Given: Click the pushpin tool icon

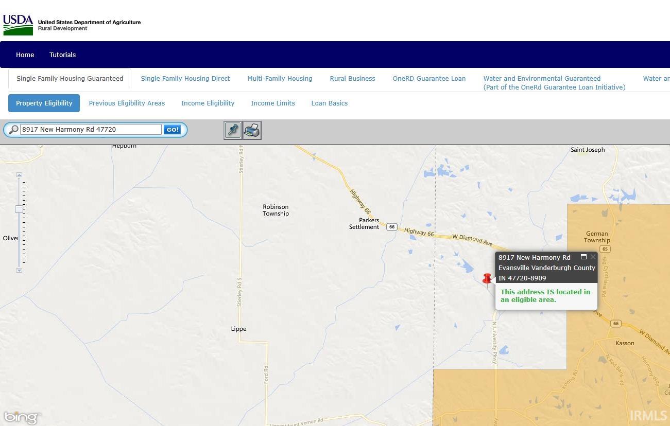Looking at the screenshot, I should [x=233, y=130].
